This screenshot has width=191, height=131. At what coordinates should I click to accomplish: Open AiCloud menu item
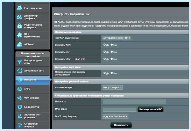coord(32,45)
